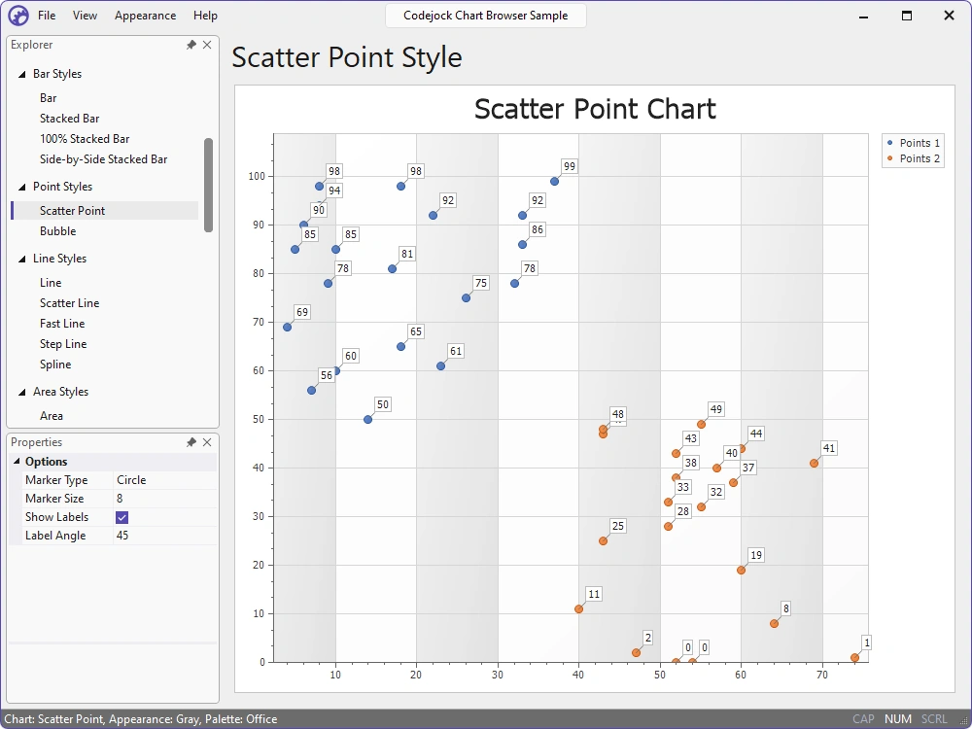Click blue data point labeled 99

click(x=554, y=182)
